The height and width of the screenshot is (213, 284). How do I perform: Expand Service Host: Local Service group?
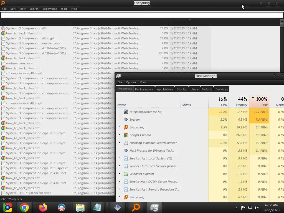click(x=119, y=166)
